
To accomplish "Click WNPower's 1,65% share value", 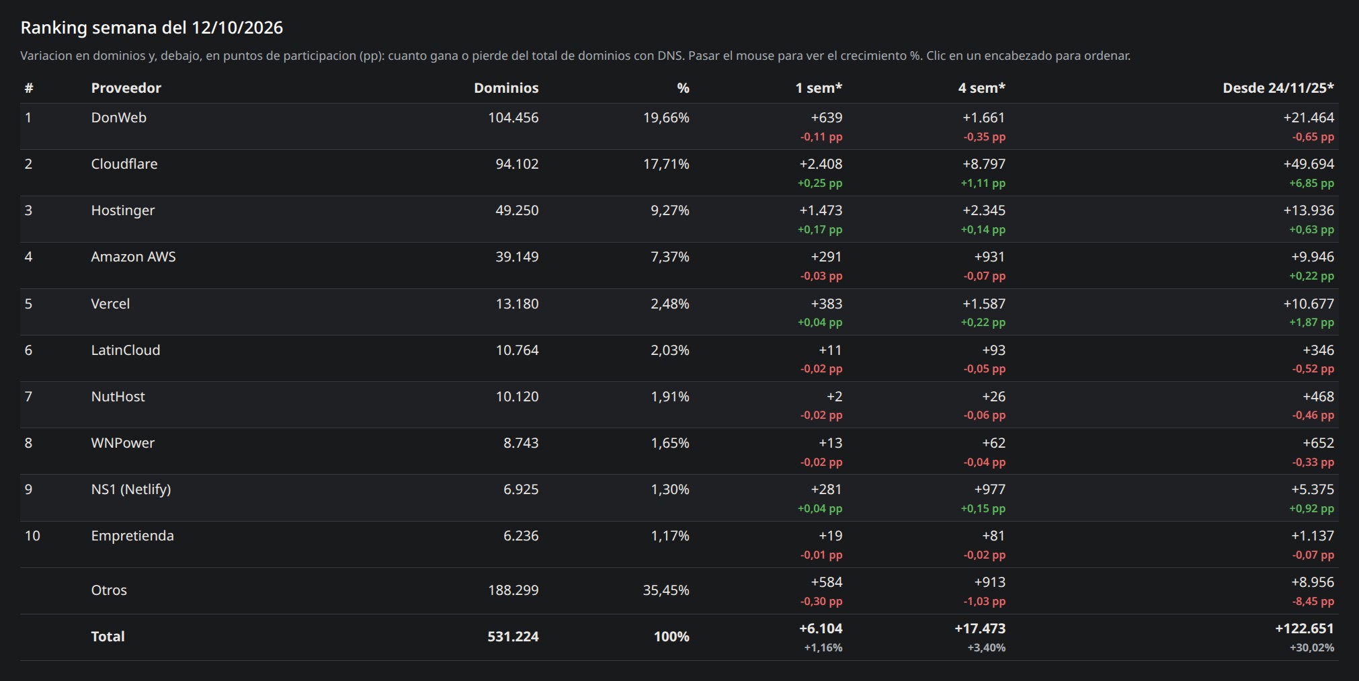I will coord(669,443).
